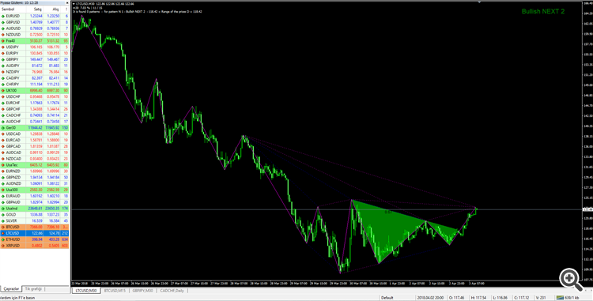The image size is (593, 301).
Task: Click the C: 117.12 status value
Action: tap(522, 298)
